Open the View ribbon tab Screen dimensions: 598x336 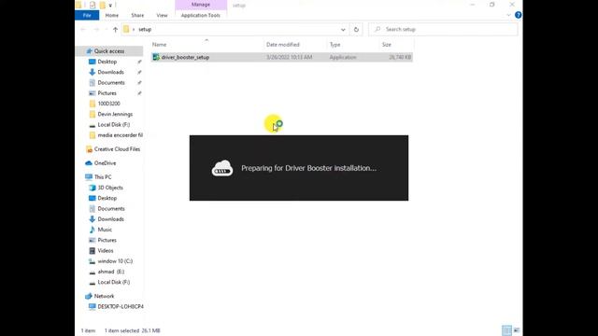click(x=162, y=15)
